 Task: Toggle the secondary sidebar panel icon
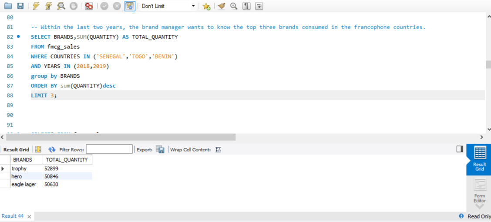click(460, 149)
